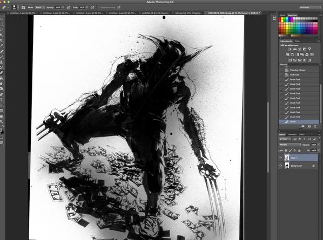323x240 pixels.
Task: Check the Erase to History checkbox
Action: point(99,8)
